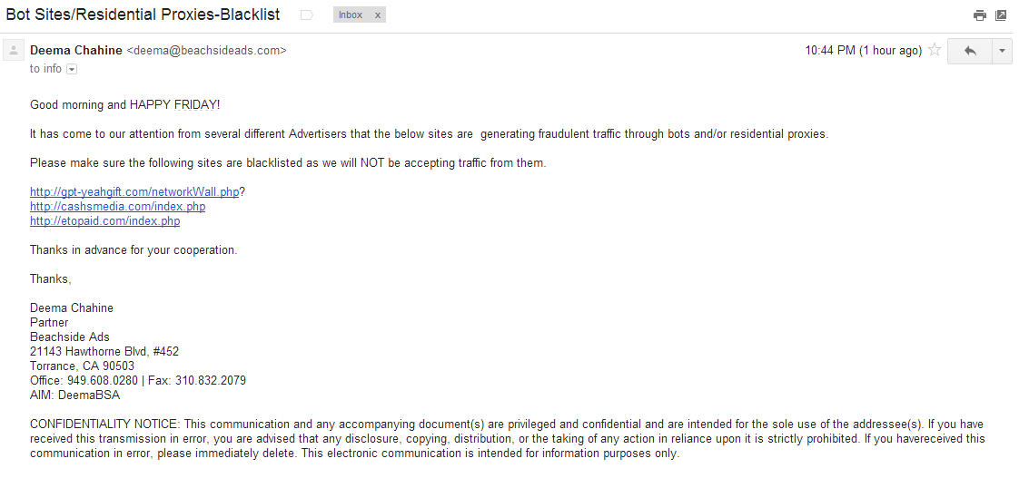Open email in new window icon
This screenshot has height=488, width=1029.
click(x=1001, y=15)
